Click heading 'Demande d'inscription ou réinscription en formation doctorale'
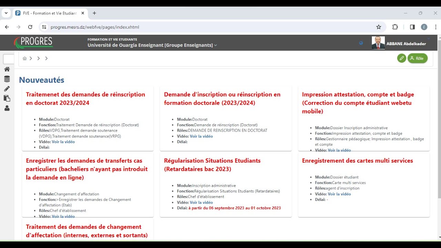This screenshot has height=248, width=441. (222, 99)
